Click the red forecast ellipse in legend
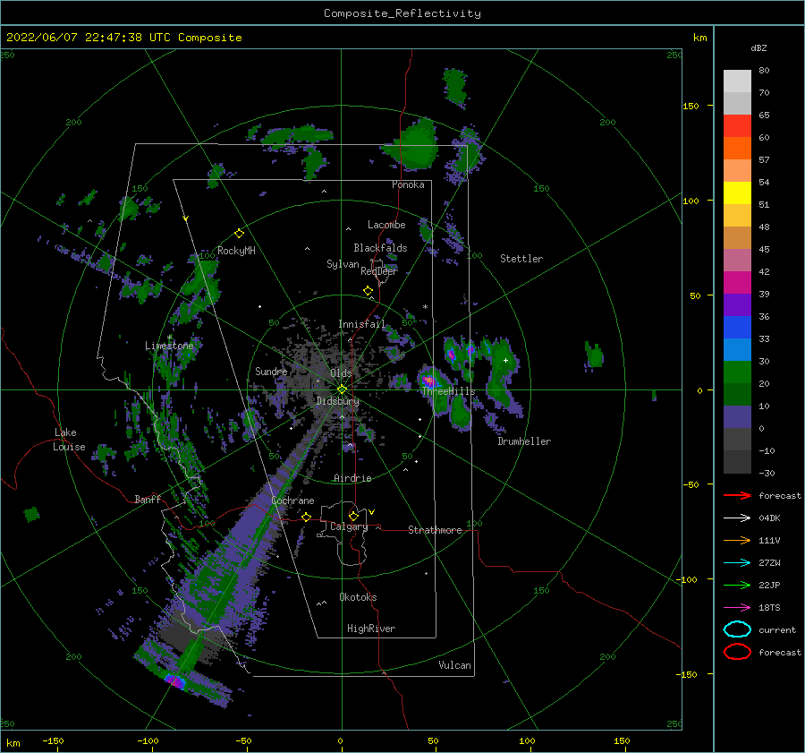 click(x=737, y=652)
